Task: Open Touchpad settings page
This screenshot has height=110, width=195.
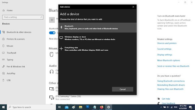Action: [x=11, y=53]
